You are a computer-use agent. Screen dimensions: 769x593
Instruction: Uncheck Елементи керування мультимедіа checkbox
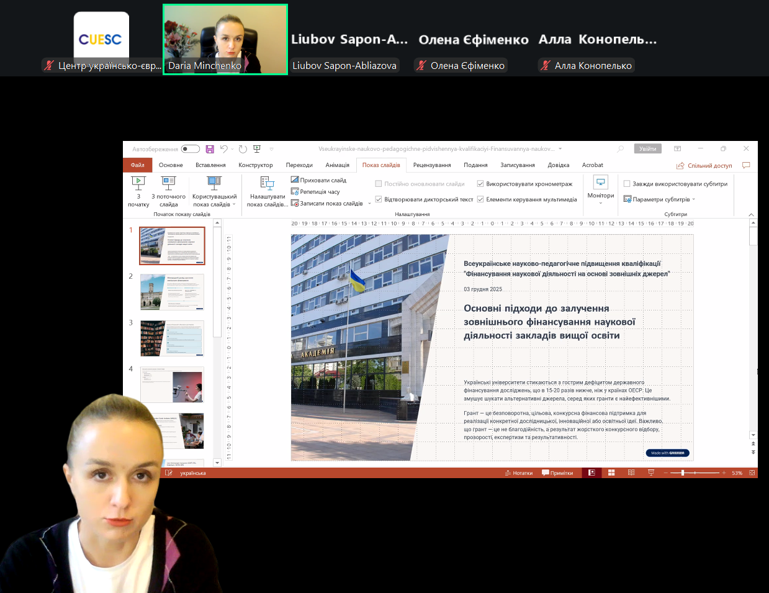480,199
